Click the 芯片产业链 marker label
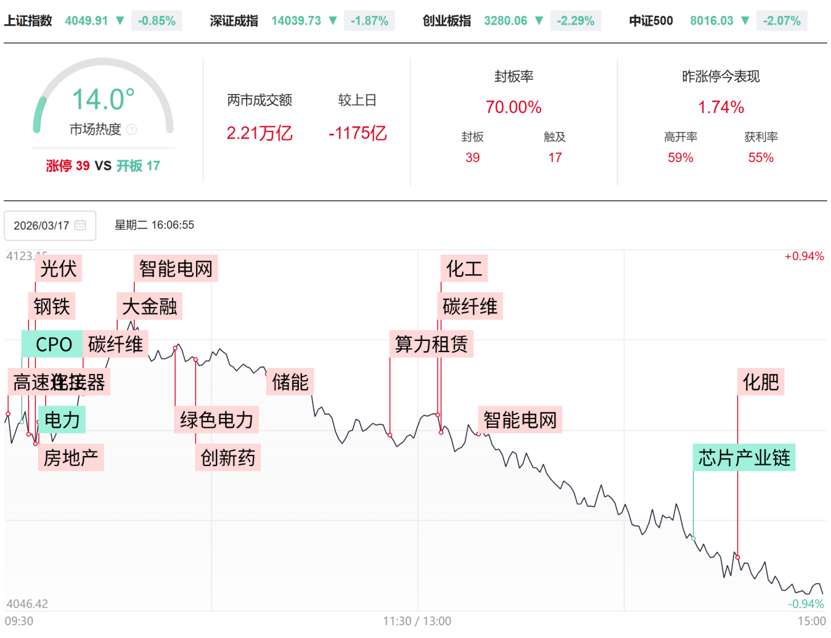The height and width of the screenshot is (638, 831). coord(744,458)
